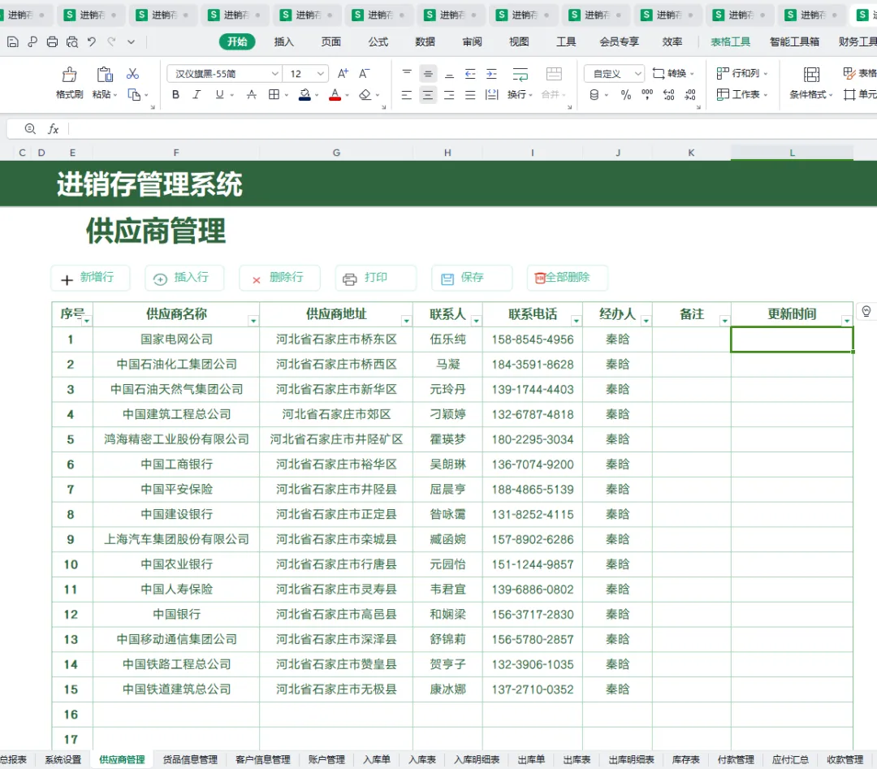
Task: Increase font size with A+ icon
Action: pos(343,73)
